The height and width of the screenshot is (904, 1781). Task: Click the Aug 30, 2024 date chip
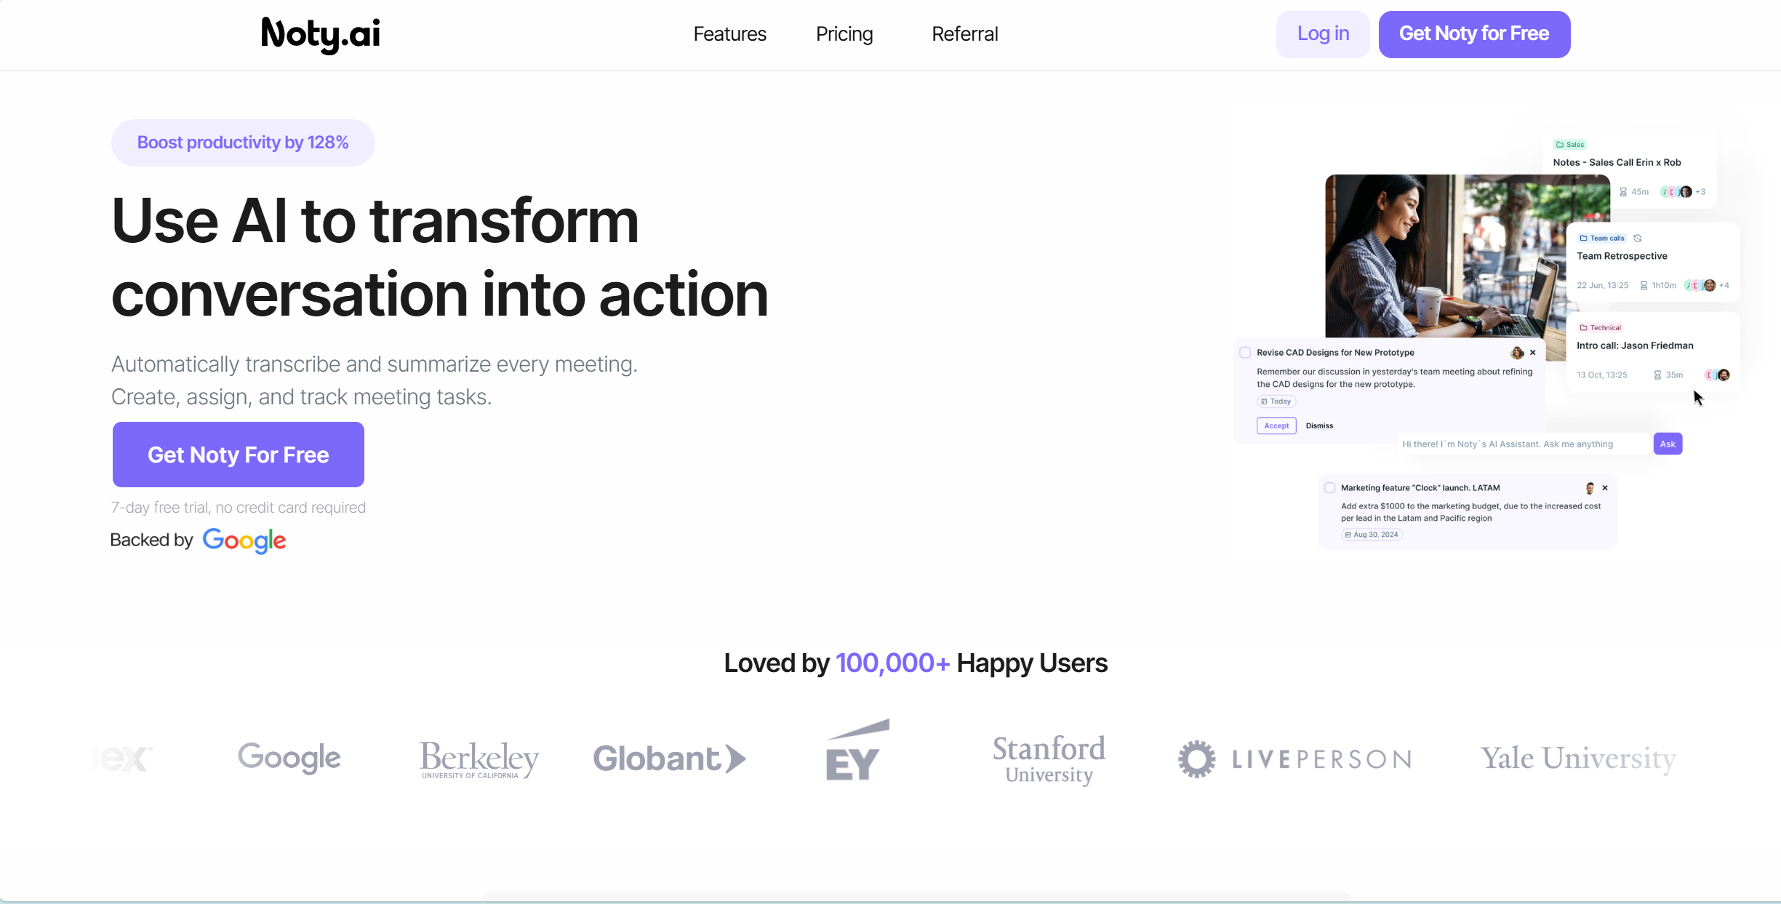click(x=1372, y=535)
